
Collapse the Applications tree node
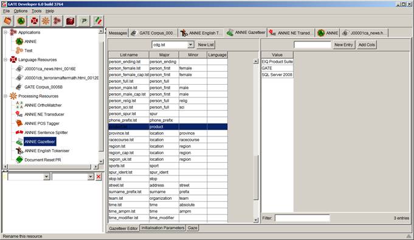click(x=5, y=32)
